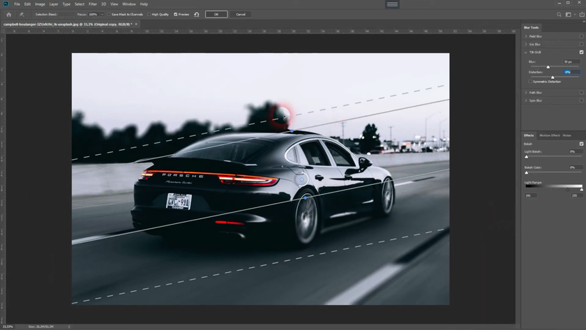
Task: Enable the Iris Blur checkbox
Action: click(582, 44)
